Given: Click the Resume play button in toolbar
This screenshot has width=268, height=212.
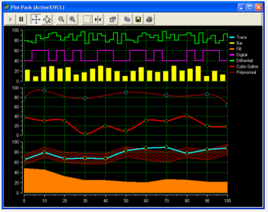Looking at the screenshot, I should coord(10,20).
